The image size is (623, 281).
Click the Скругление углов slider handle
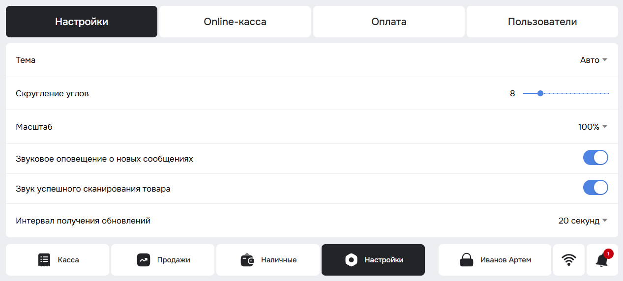[x=540, y=93]
